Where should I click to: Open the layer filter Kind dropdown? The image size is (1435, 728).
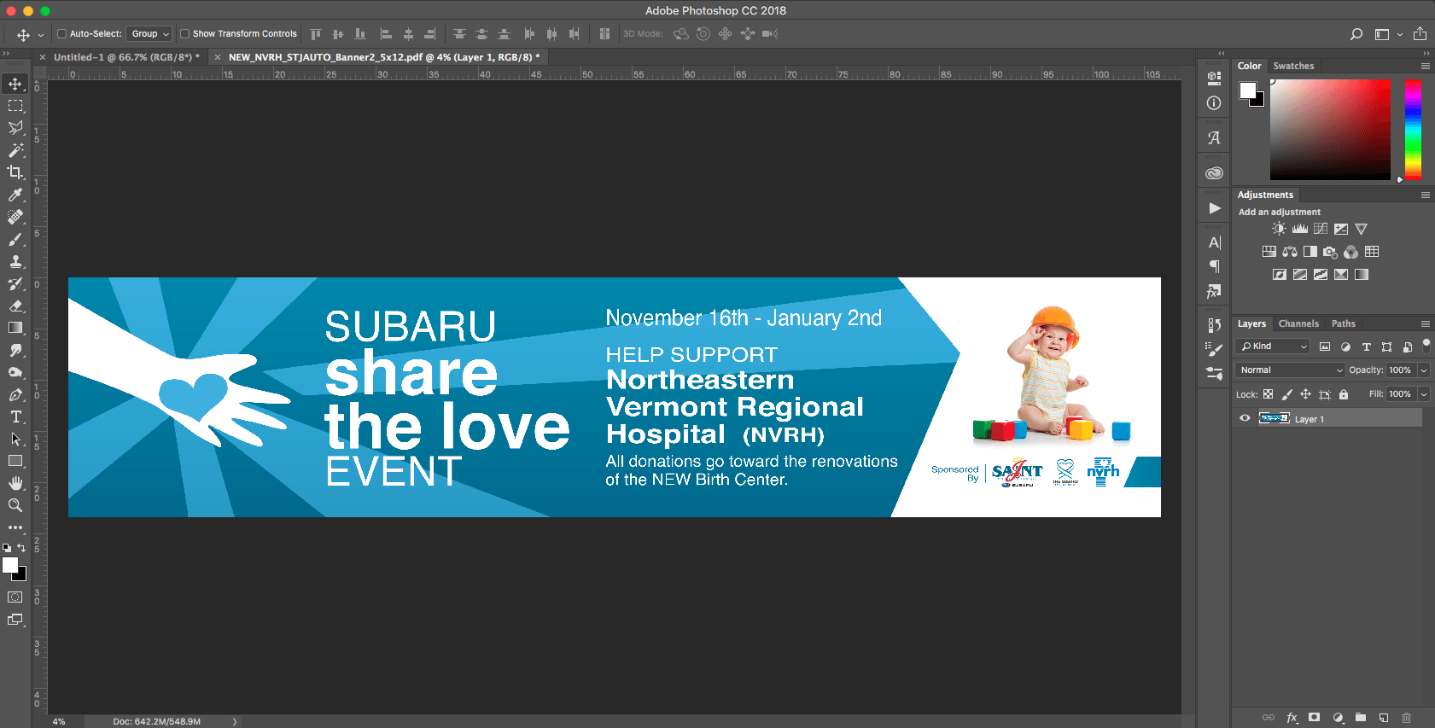pos(1273,347)
